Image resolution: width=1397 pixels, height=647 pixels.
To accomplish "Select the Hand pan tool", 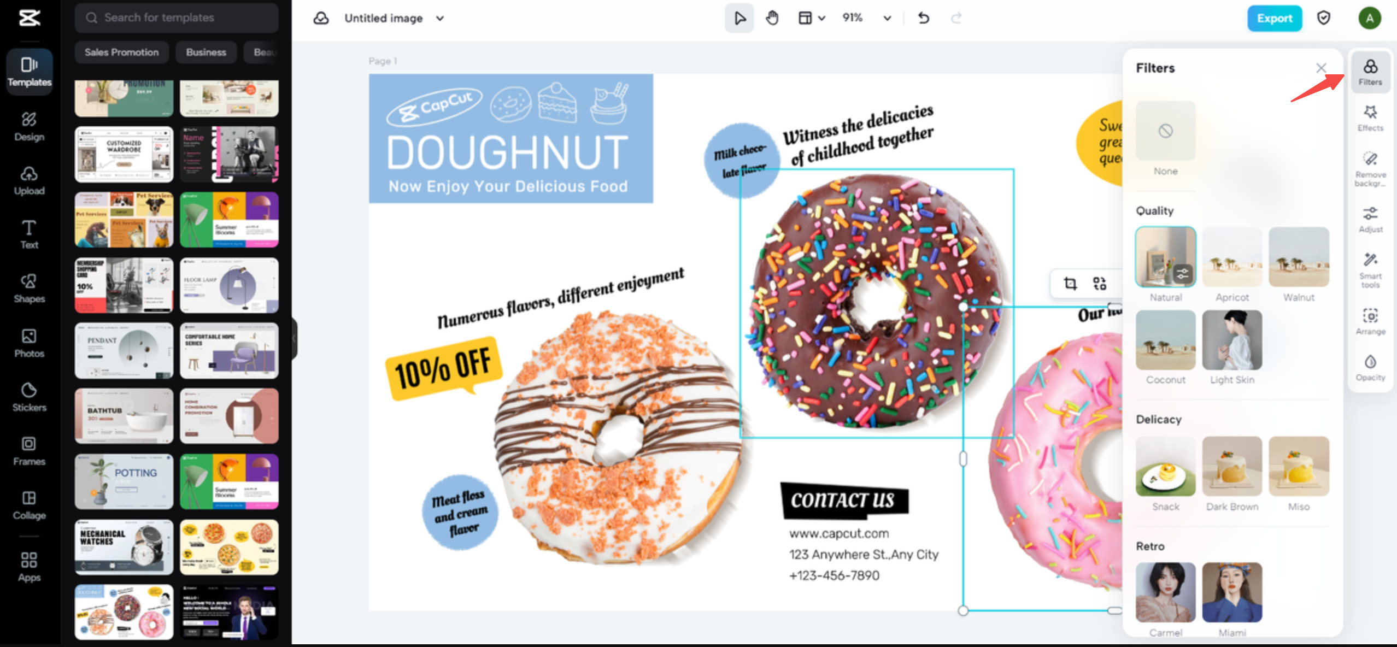I will pyautogui.click(x=772, y=18).
